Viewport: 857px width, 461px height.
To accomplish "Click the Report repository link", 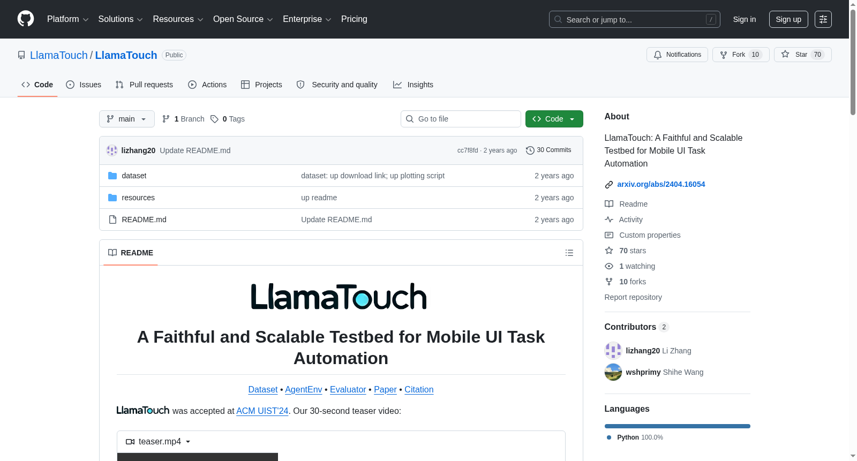I will tap(633, 297).
